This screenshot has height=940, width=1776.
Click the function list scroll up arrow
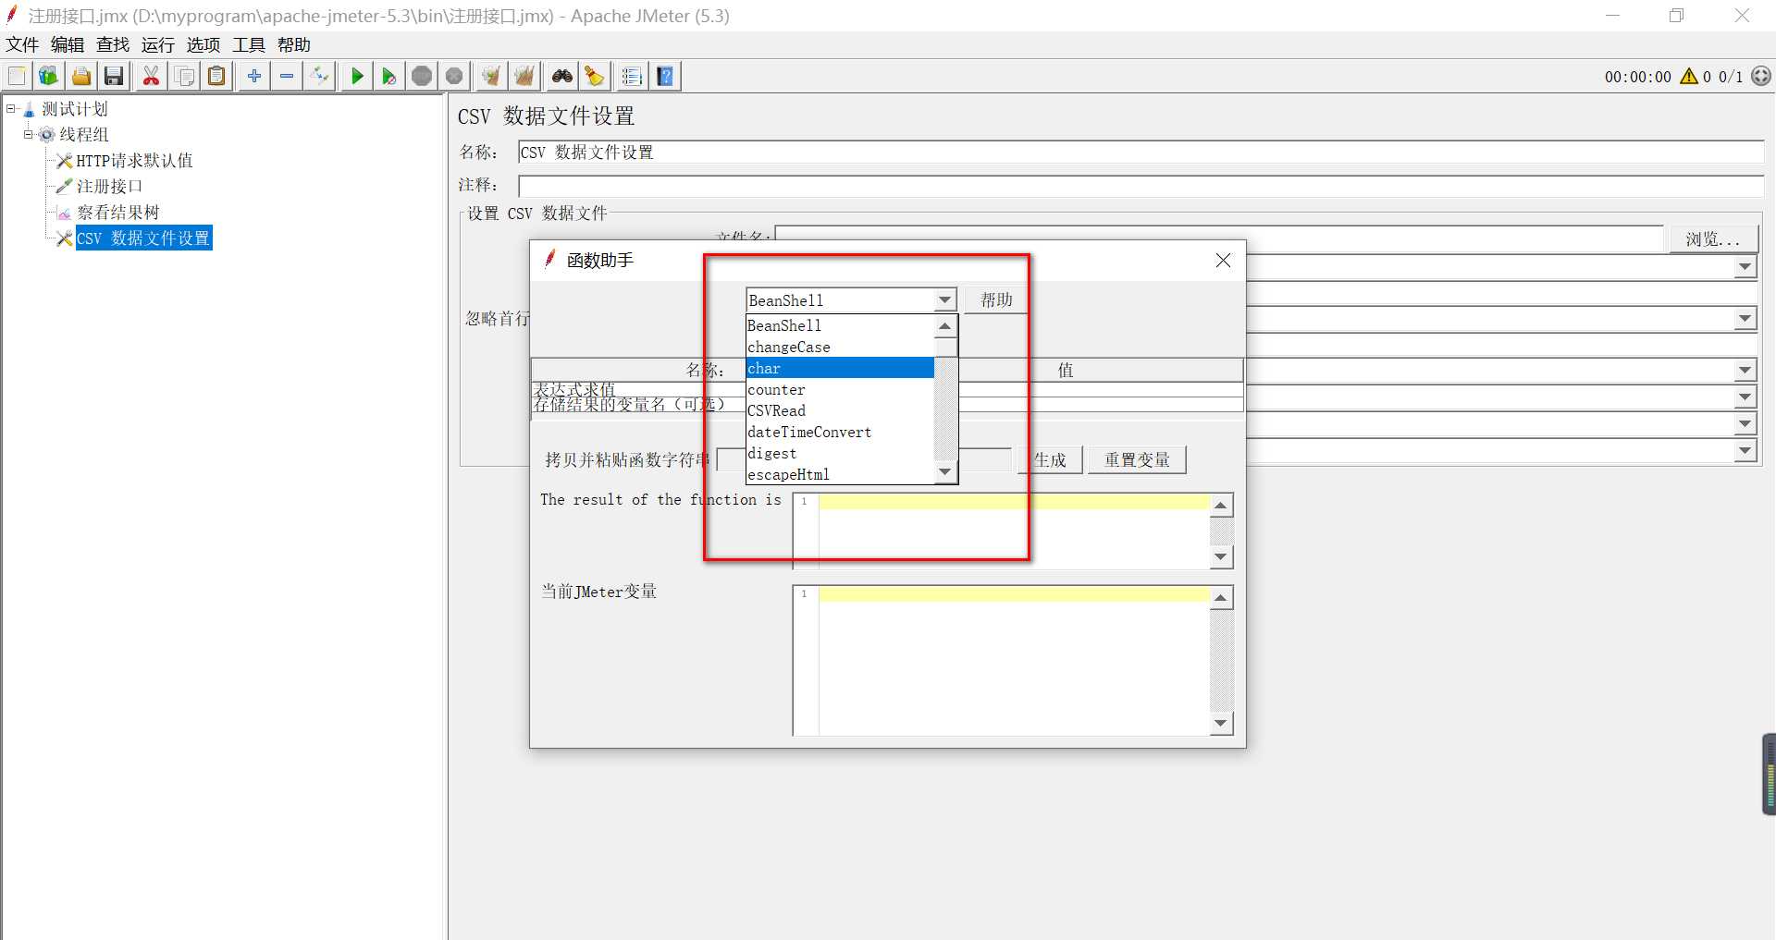click(944, 326)
